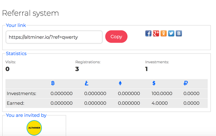
Task: Click the Statistics section label
Action: click(x=16, y=53)
